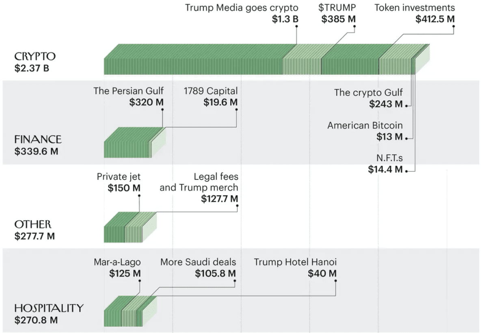Click the American Bitcoin label
486x333 pixels.
365,126
